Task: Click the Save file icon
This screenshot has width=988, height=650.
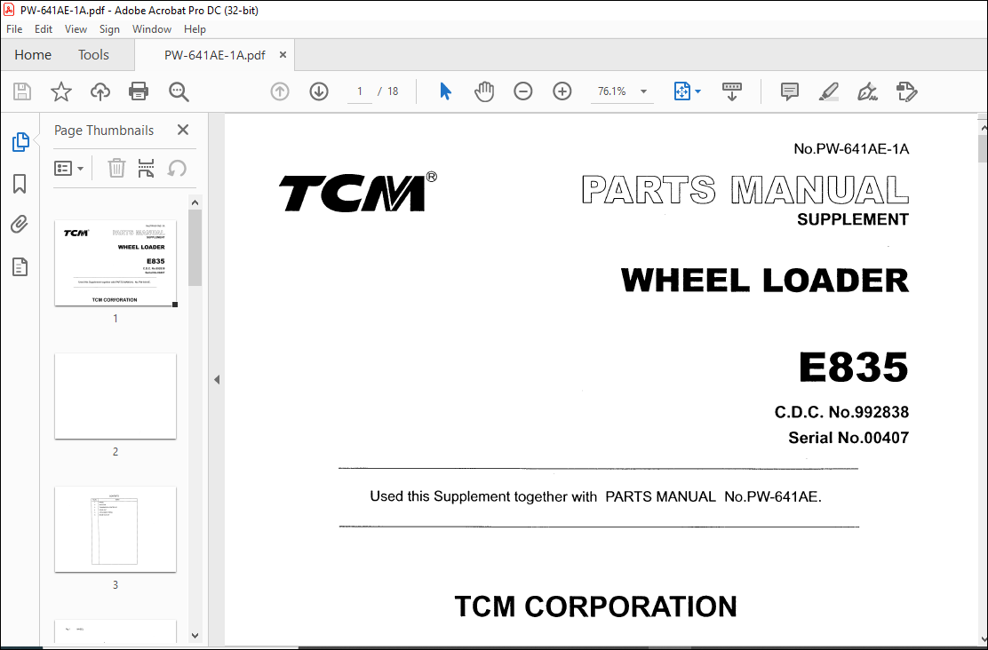Action: click(x=22, y=91)
